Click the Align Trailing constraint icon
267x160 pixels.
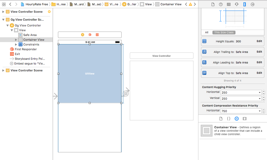[204, 52]
